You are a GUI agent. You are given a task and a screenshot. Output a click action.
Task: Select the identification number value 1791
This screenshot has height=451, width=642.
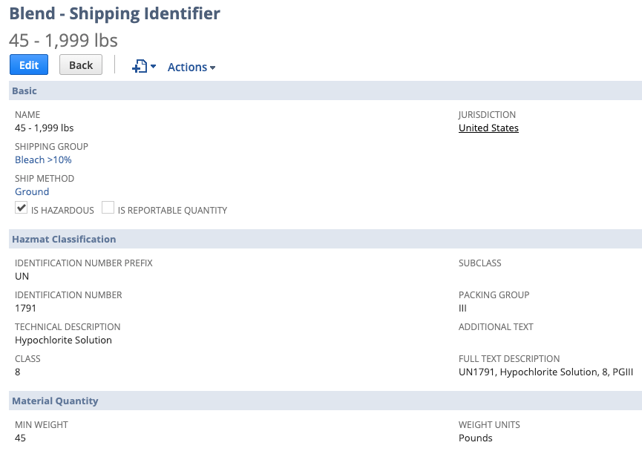tap(25, 308)
